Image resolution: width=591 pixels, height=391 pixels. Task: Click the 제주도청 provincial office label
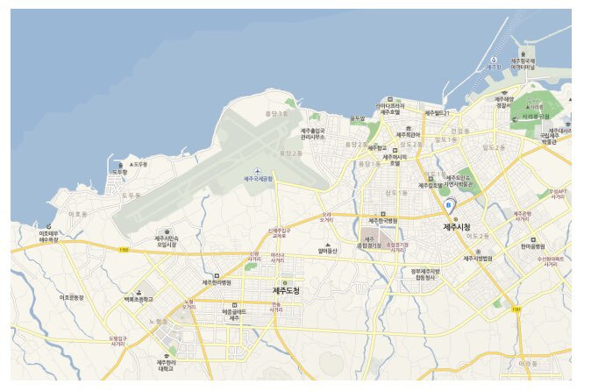[286, 291]
